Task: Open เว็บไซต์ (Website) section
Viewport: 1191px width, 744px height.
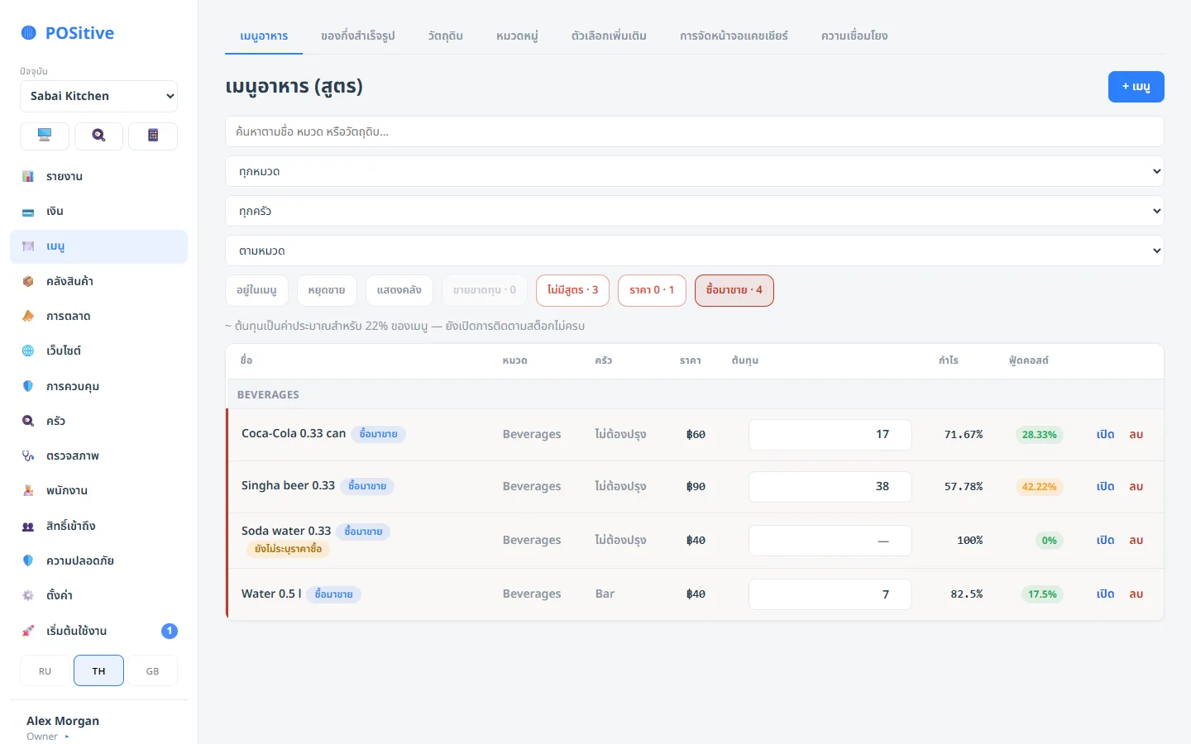Action: click(x=99, y=351)
